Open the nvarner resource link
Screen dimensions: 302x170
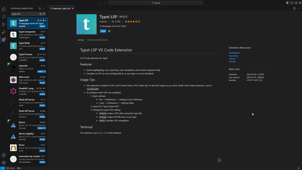tap(232, 62)
